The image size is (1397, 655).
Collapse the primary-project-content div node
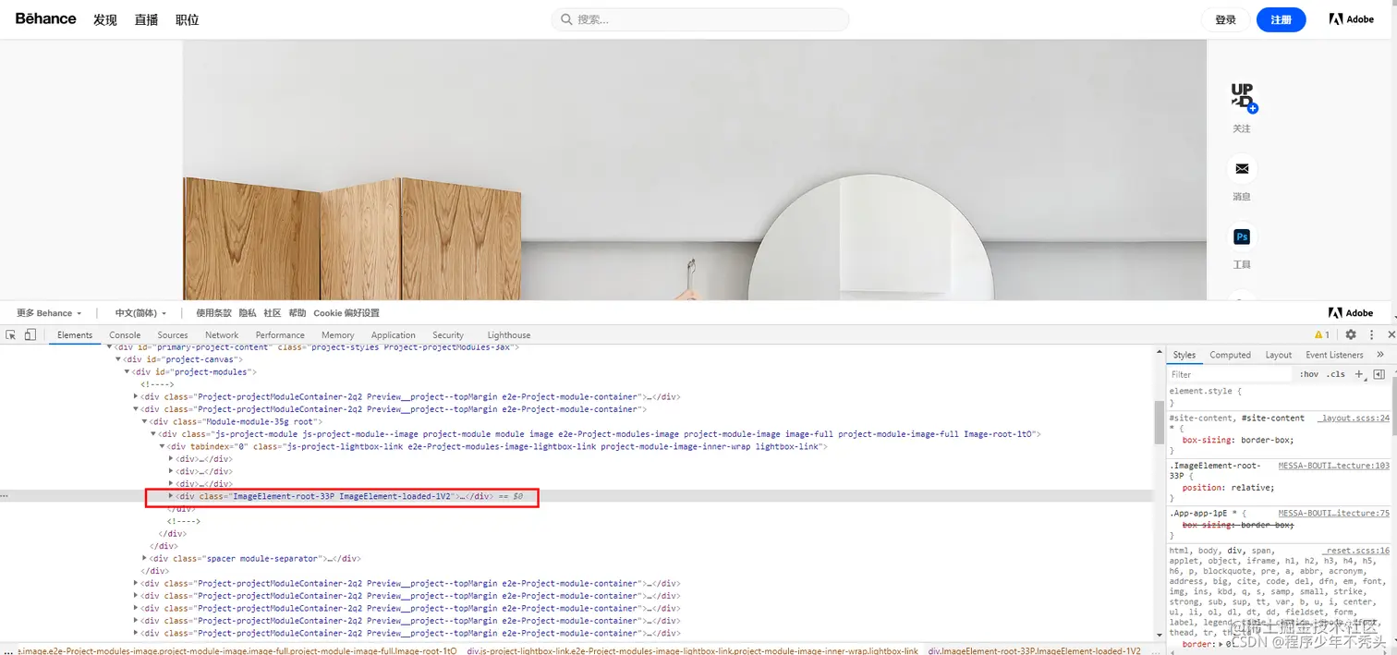tap(110, 347)
